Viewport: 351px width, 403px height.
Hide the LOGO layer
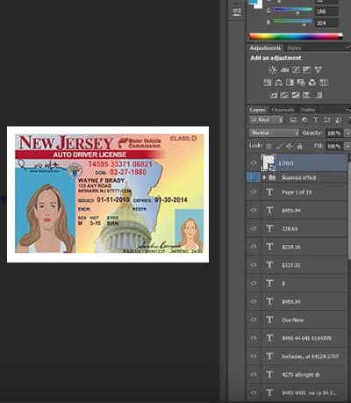(254, 163)
